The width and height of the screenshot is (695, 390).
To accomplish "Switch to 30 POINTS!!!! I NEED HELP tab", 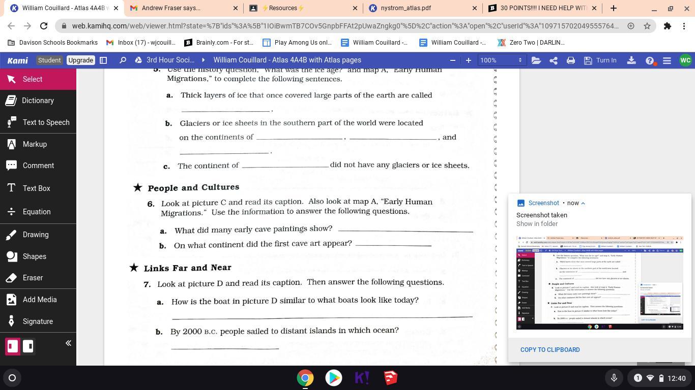I will (542, 8).
